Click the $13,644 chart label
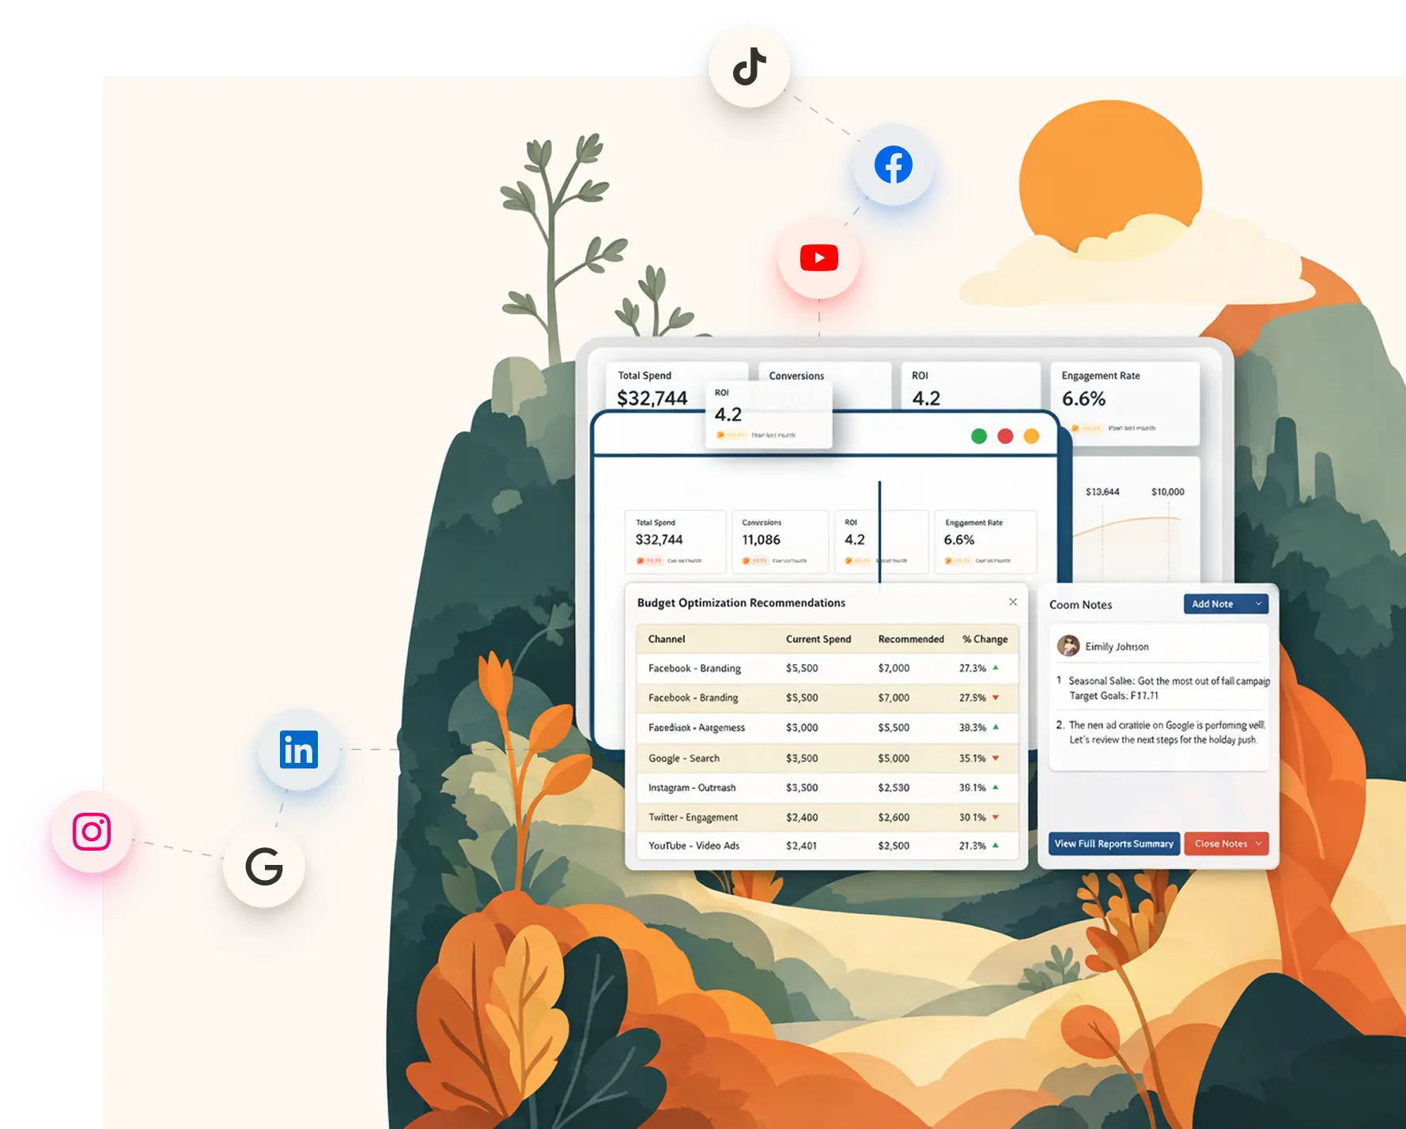 [1102, 492]
